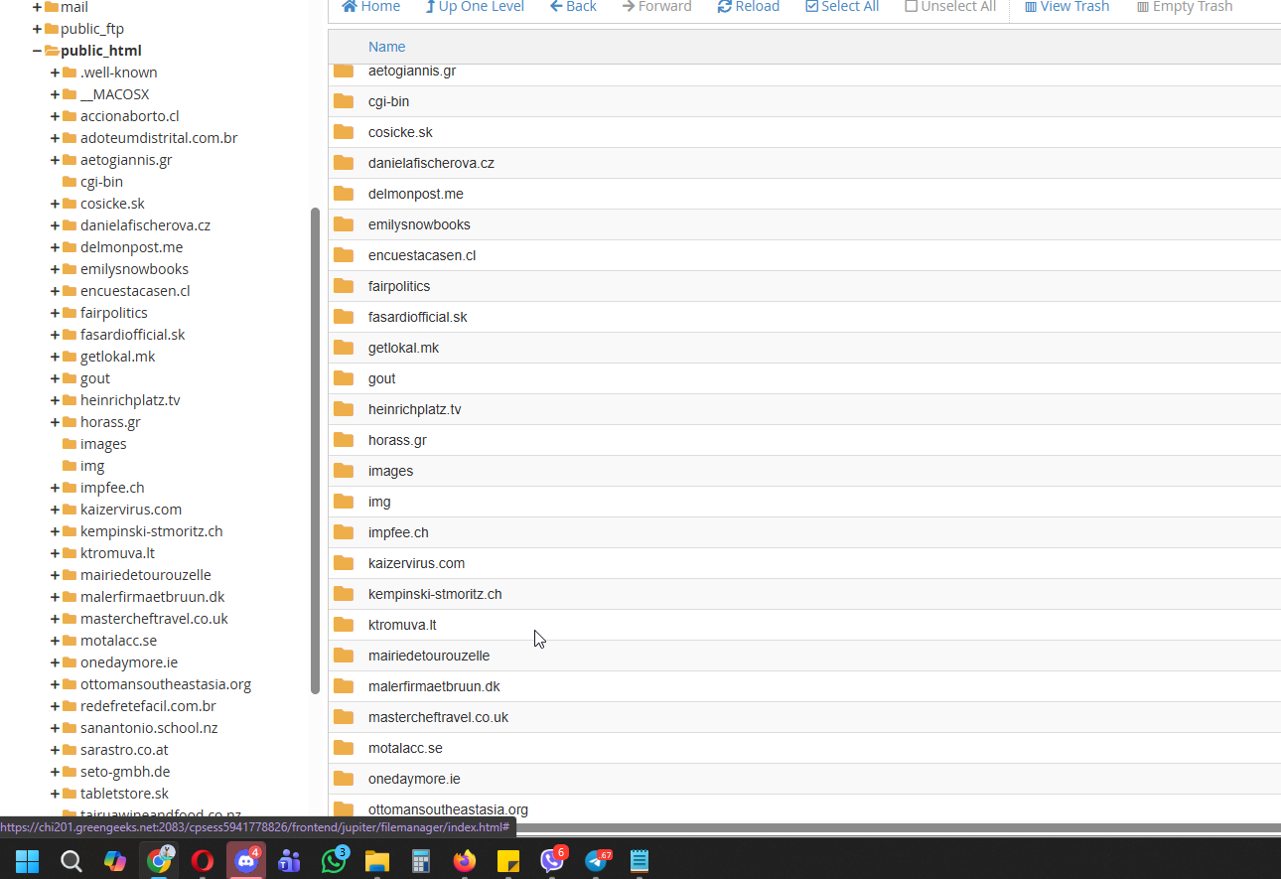Select sanantonio.school.nz in the folder tree
Screen dimensions: 1281x879
(x=149, y=728)
